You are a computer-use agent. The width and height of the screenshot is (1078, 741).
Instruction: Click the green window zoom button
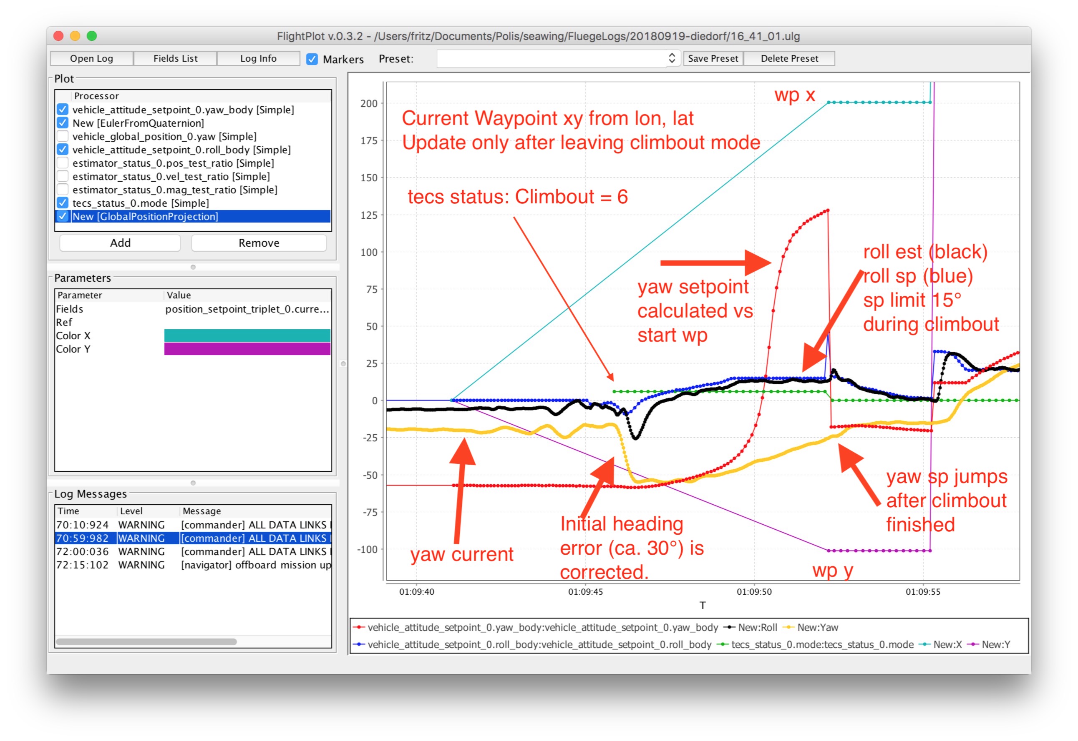[92, 36]
